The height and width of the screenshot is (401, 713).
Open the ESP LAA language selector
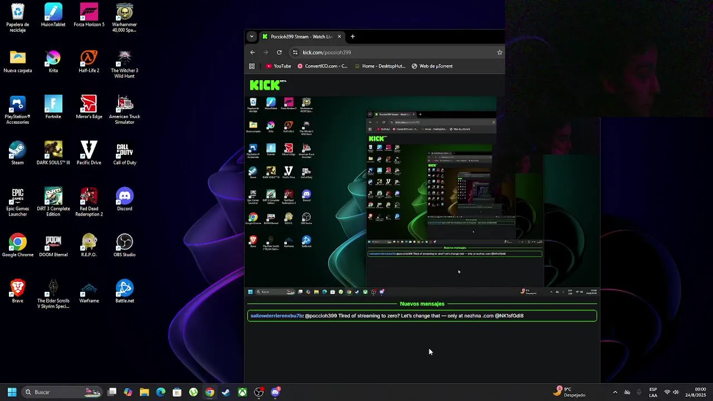pyautogui.click(x=653, y=392)
